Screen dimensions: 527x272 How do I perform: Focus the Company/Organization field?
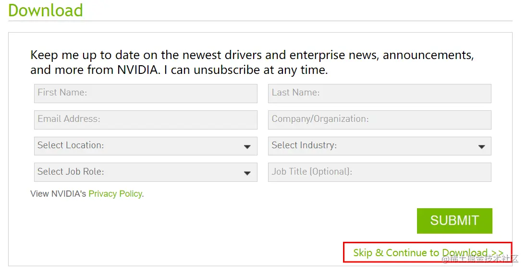380,120
